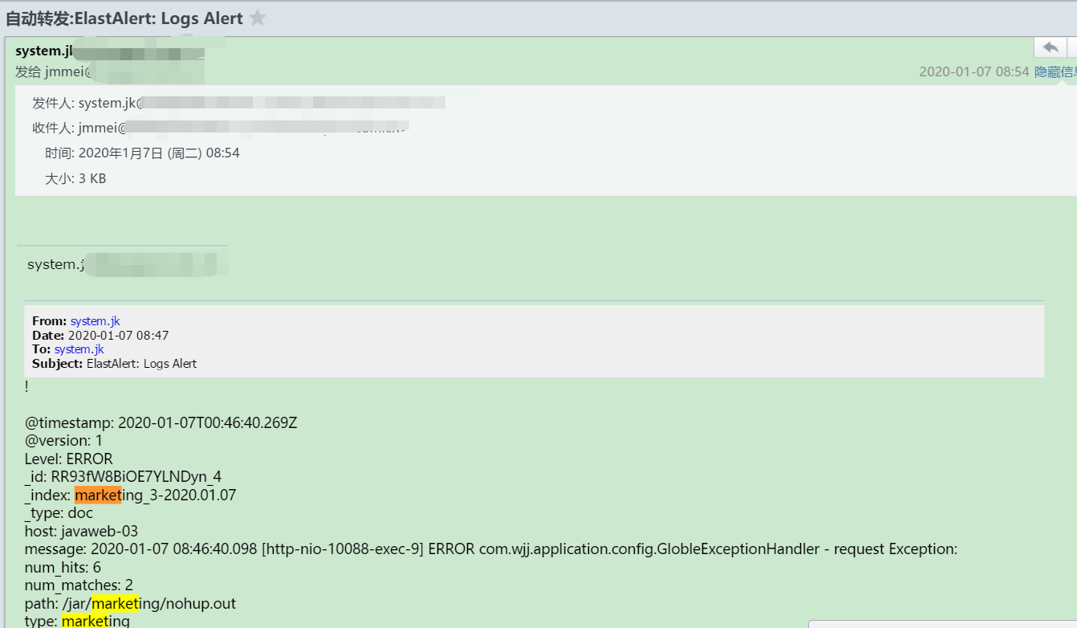1077x628 pixels.
Task: Click the orange highlighted market in _index
Action: tap(98, 495)
